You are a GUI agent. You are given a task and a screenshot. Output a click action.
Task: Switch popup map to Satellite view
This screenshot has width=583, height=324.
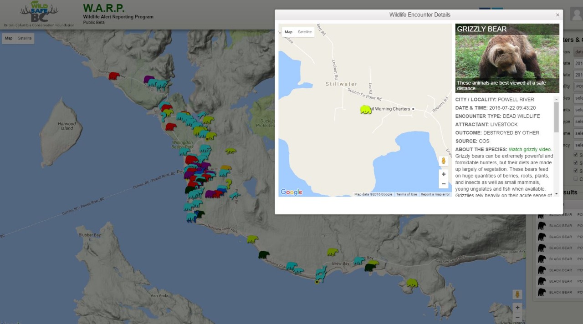[x=305, y=32]
